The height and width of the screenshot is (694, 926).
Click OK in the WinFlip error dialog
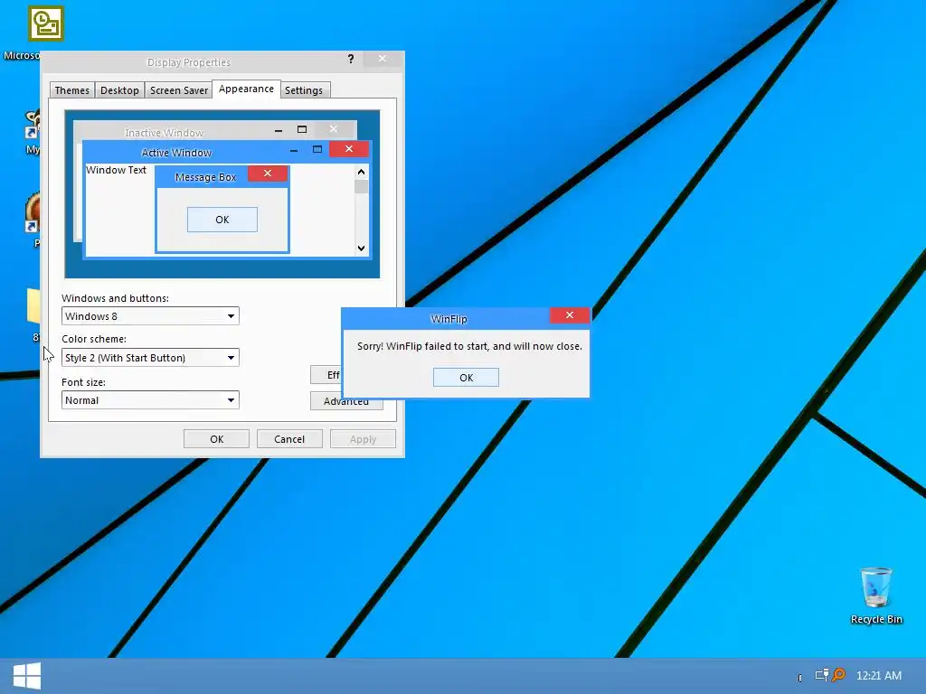point(466,378)
